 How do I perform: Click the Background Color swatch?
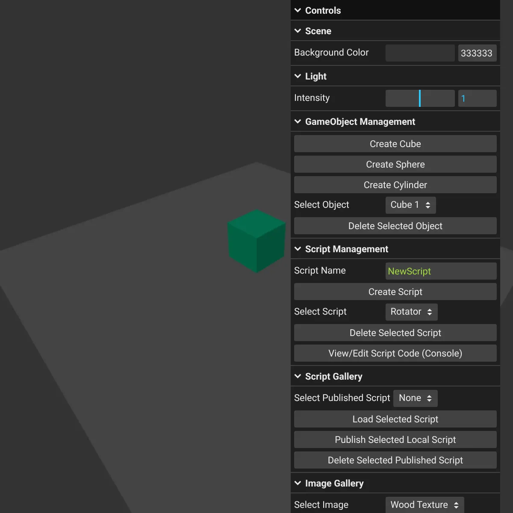click(x=420, y=53)
